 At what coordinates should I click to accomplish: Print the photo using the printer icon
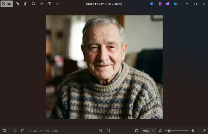tap(33, 4)
